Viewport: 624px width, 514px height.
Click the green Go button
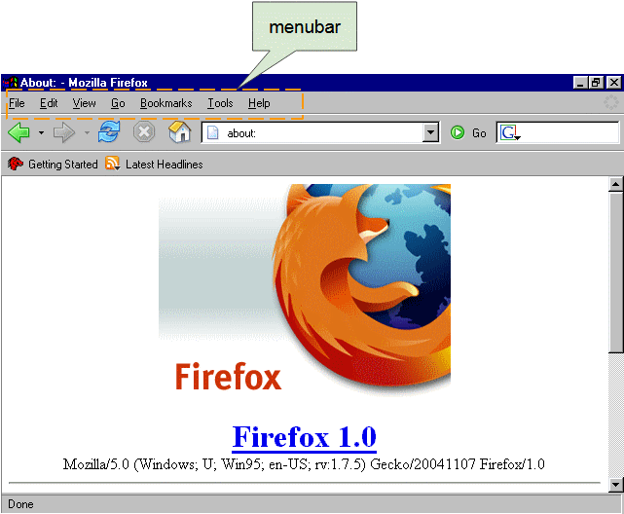click(468, 132)
